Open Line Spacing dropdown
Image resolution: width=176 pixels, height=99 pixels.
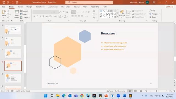[x=90, y=12]
